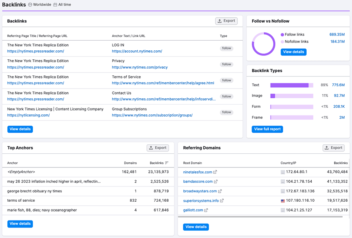Open pressreader URL in the LOG IN row
Viewport: 352px width, 238px height.
click(x=36, y=51)
